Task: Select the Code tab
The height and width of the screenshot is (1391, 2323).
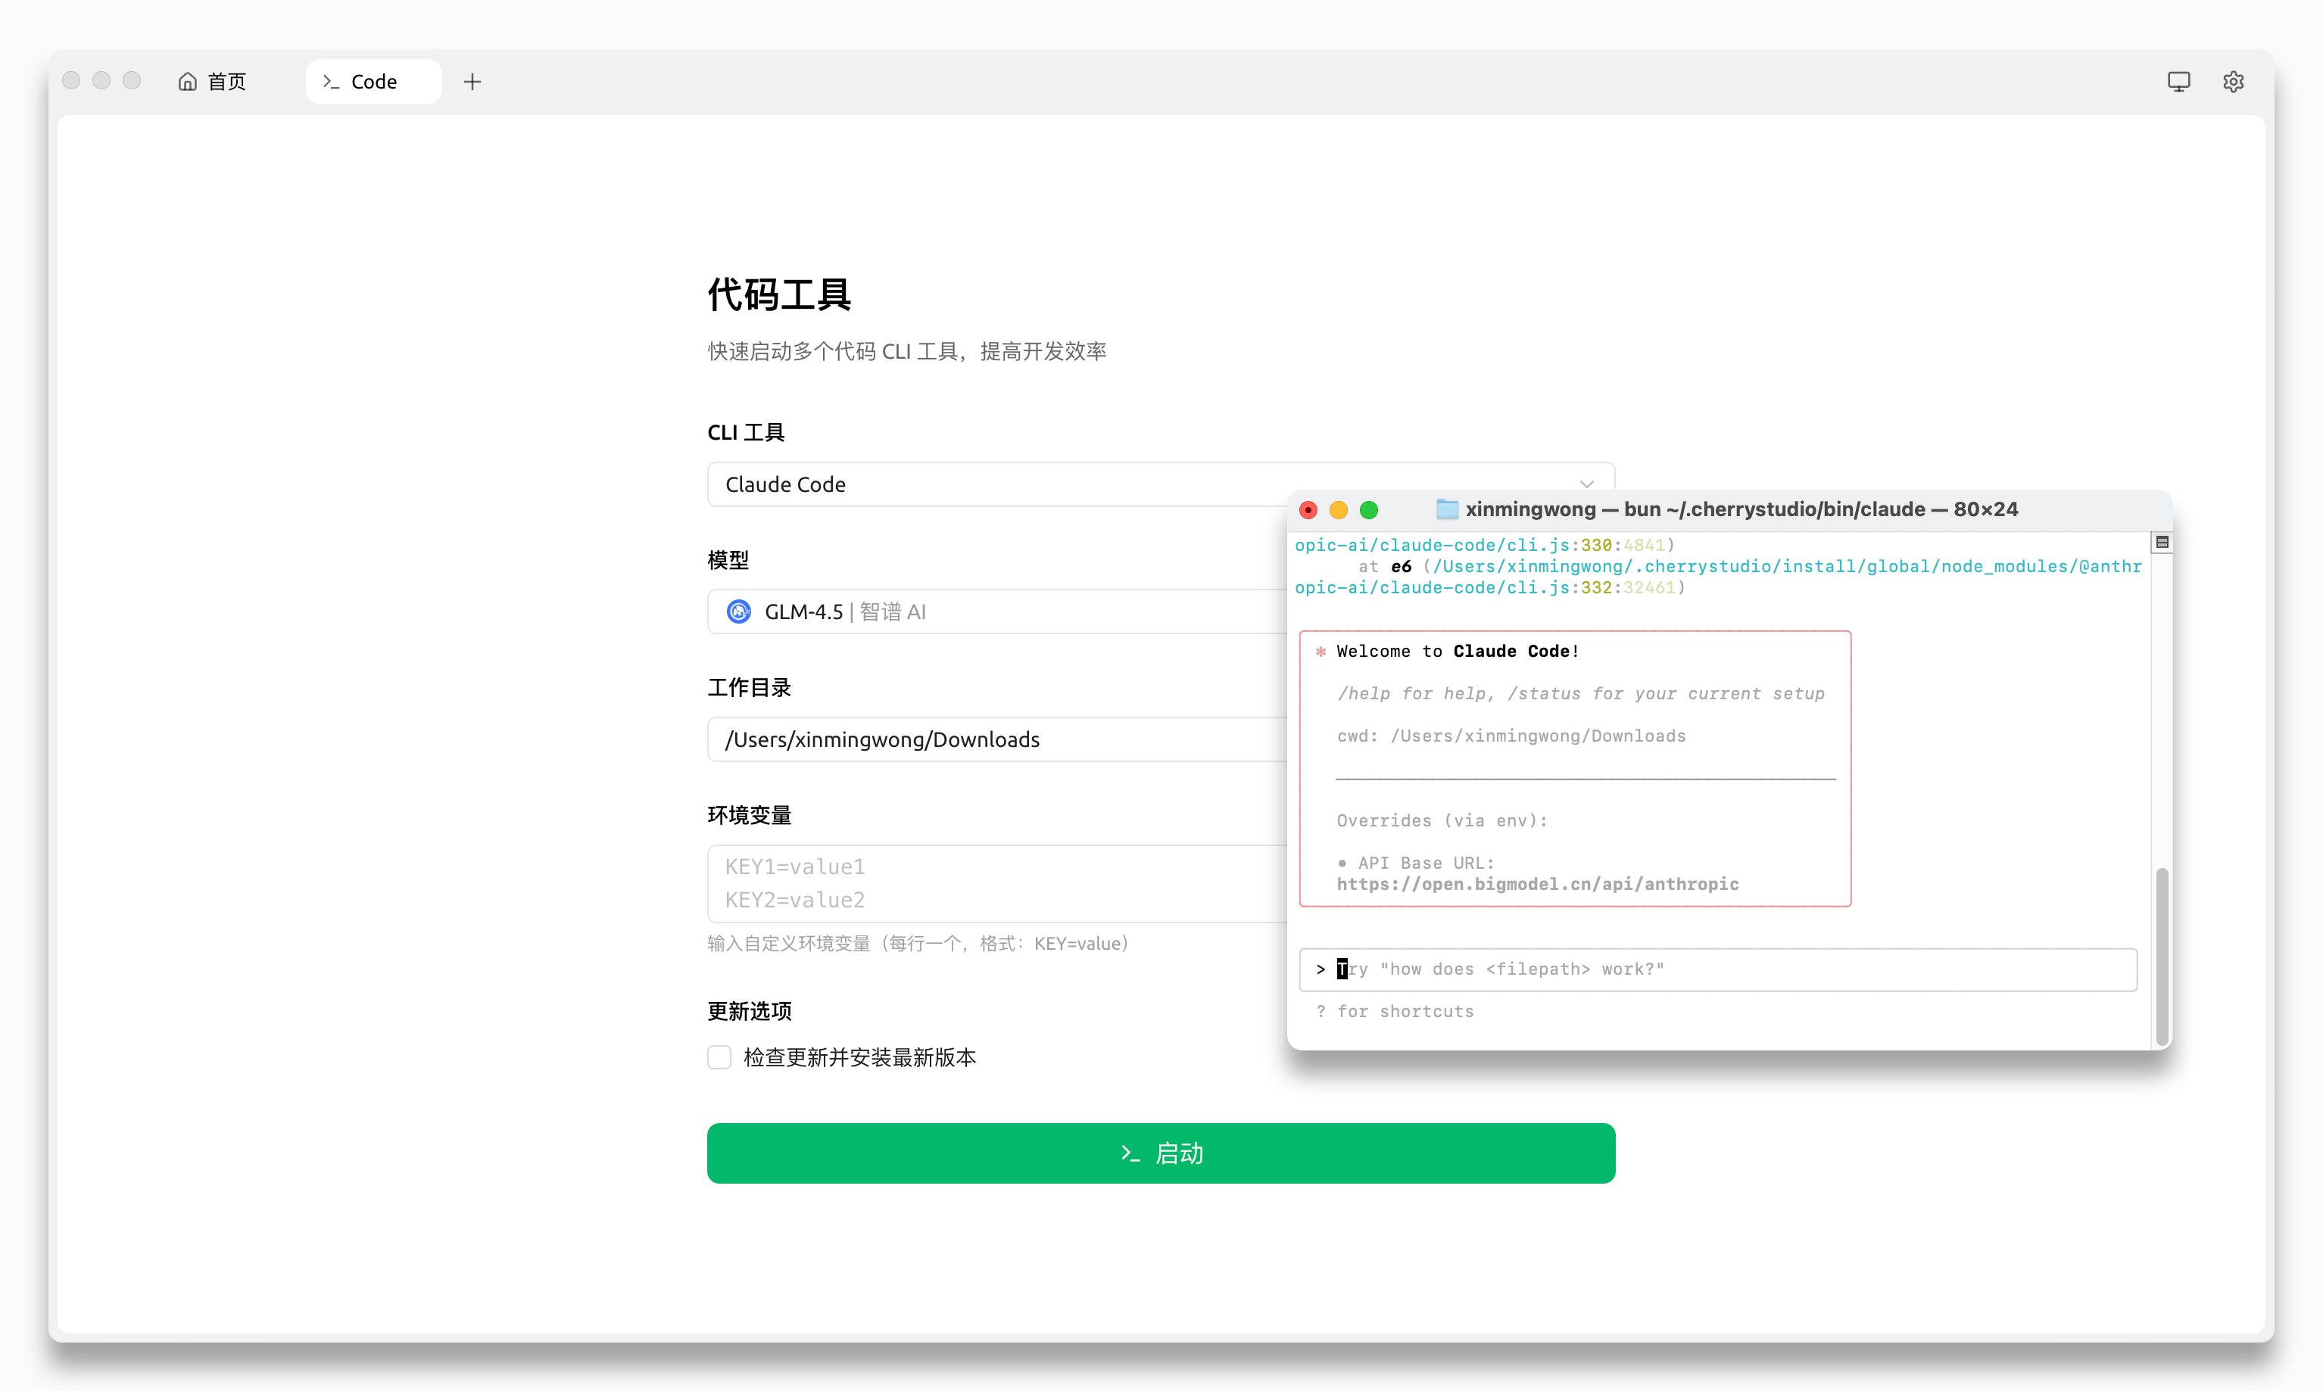Action: click(x=373, y=82)
